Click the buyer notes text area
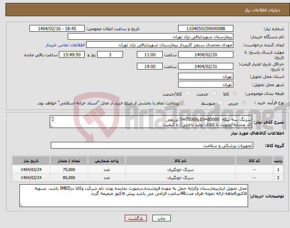Screen dimensions: 290x228 (x=134, y=196)
